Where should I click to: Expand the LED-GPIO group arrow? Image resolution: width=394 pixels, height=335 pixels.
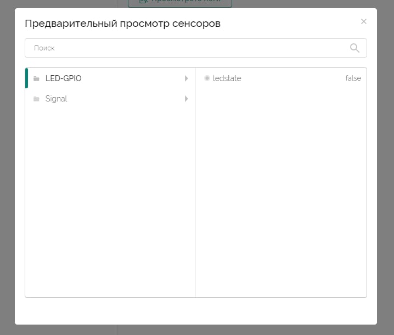point(186,78)
